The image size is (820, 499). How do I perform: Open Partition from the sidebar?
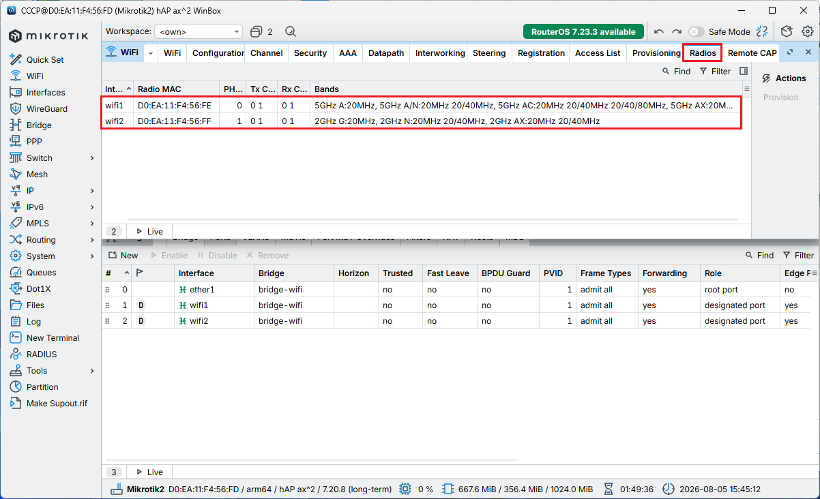pos(42,387)
